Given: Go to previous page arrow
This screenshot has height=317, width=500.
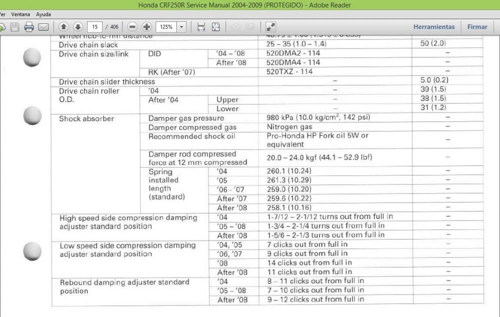Looking at the screenshot, I should coord(63,27).
